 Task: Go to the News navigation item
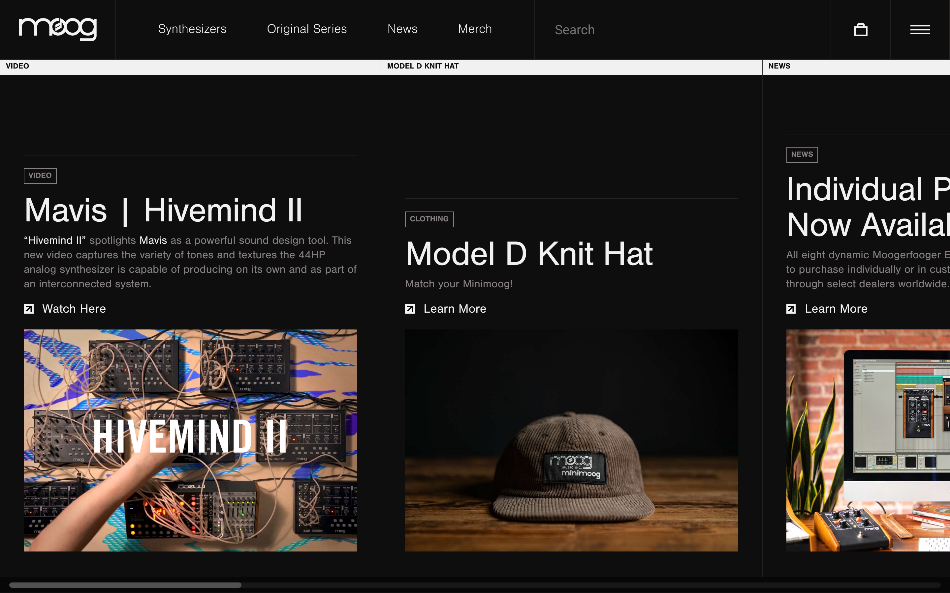[x=402, y=29]
